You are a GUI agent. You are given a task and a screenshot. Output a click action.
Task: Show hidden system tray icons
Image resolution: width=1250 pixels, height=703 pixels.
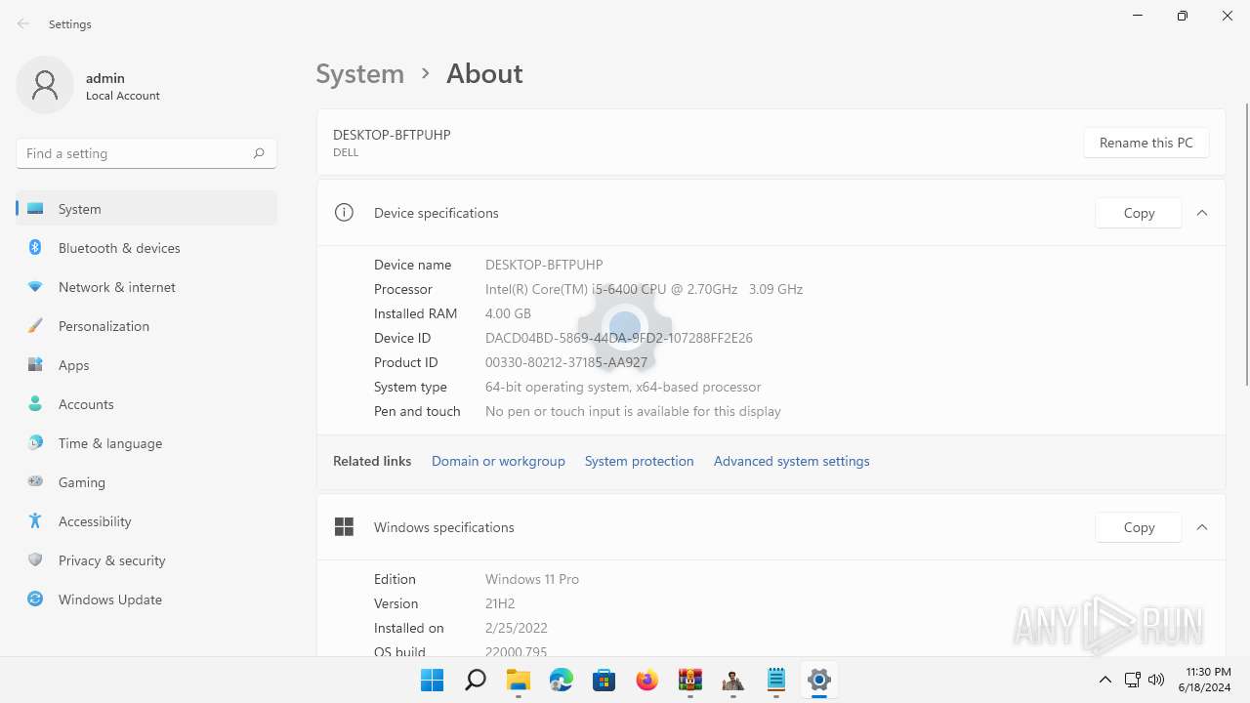[1104, 680]
